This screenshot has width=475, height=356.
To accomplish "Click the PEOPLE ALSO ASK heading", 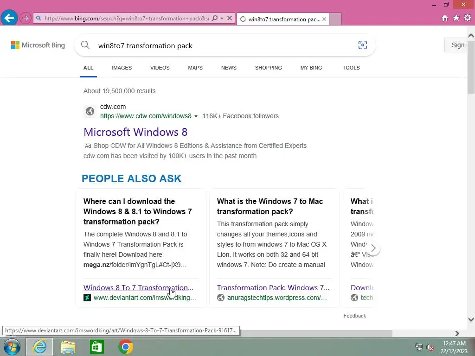I will pos(131,178).
